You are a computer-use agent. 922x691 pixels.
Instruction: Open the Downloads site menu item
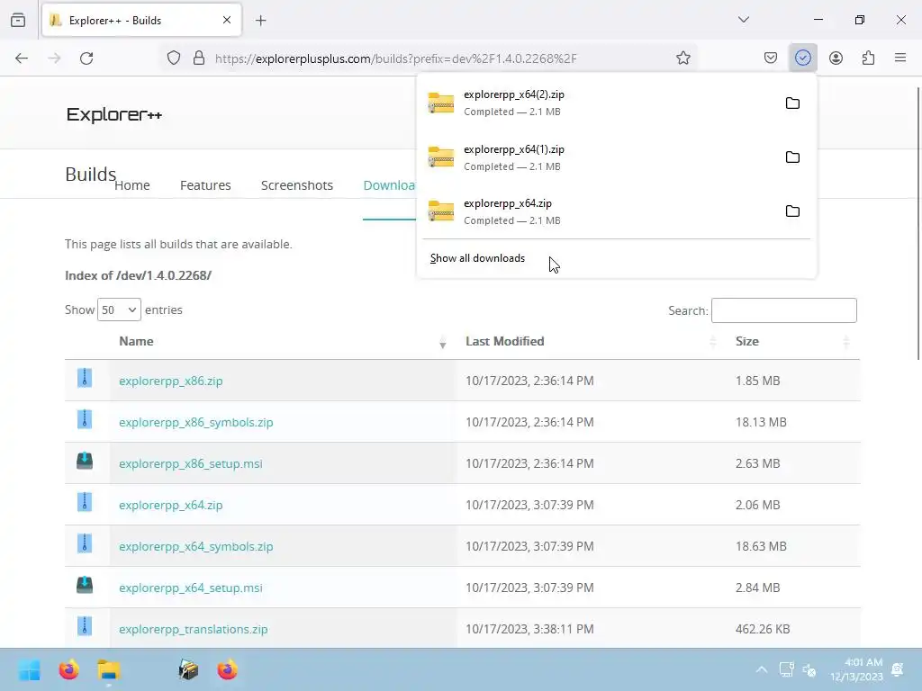point(389,185)
